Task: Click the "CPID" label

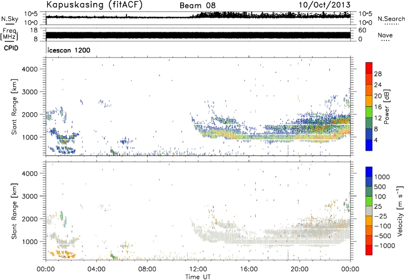Action: (11, 48)
